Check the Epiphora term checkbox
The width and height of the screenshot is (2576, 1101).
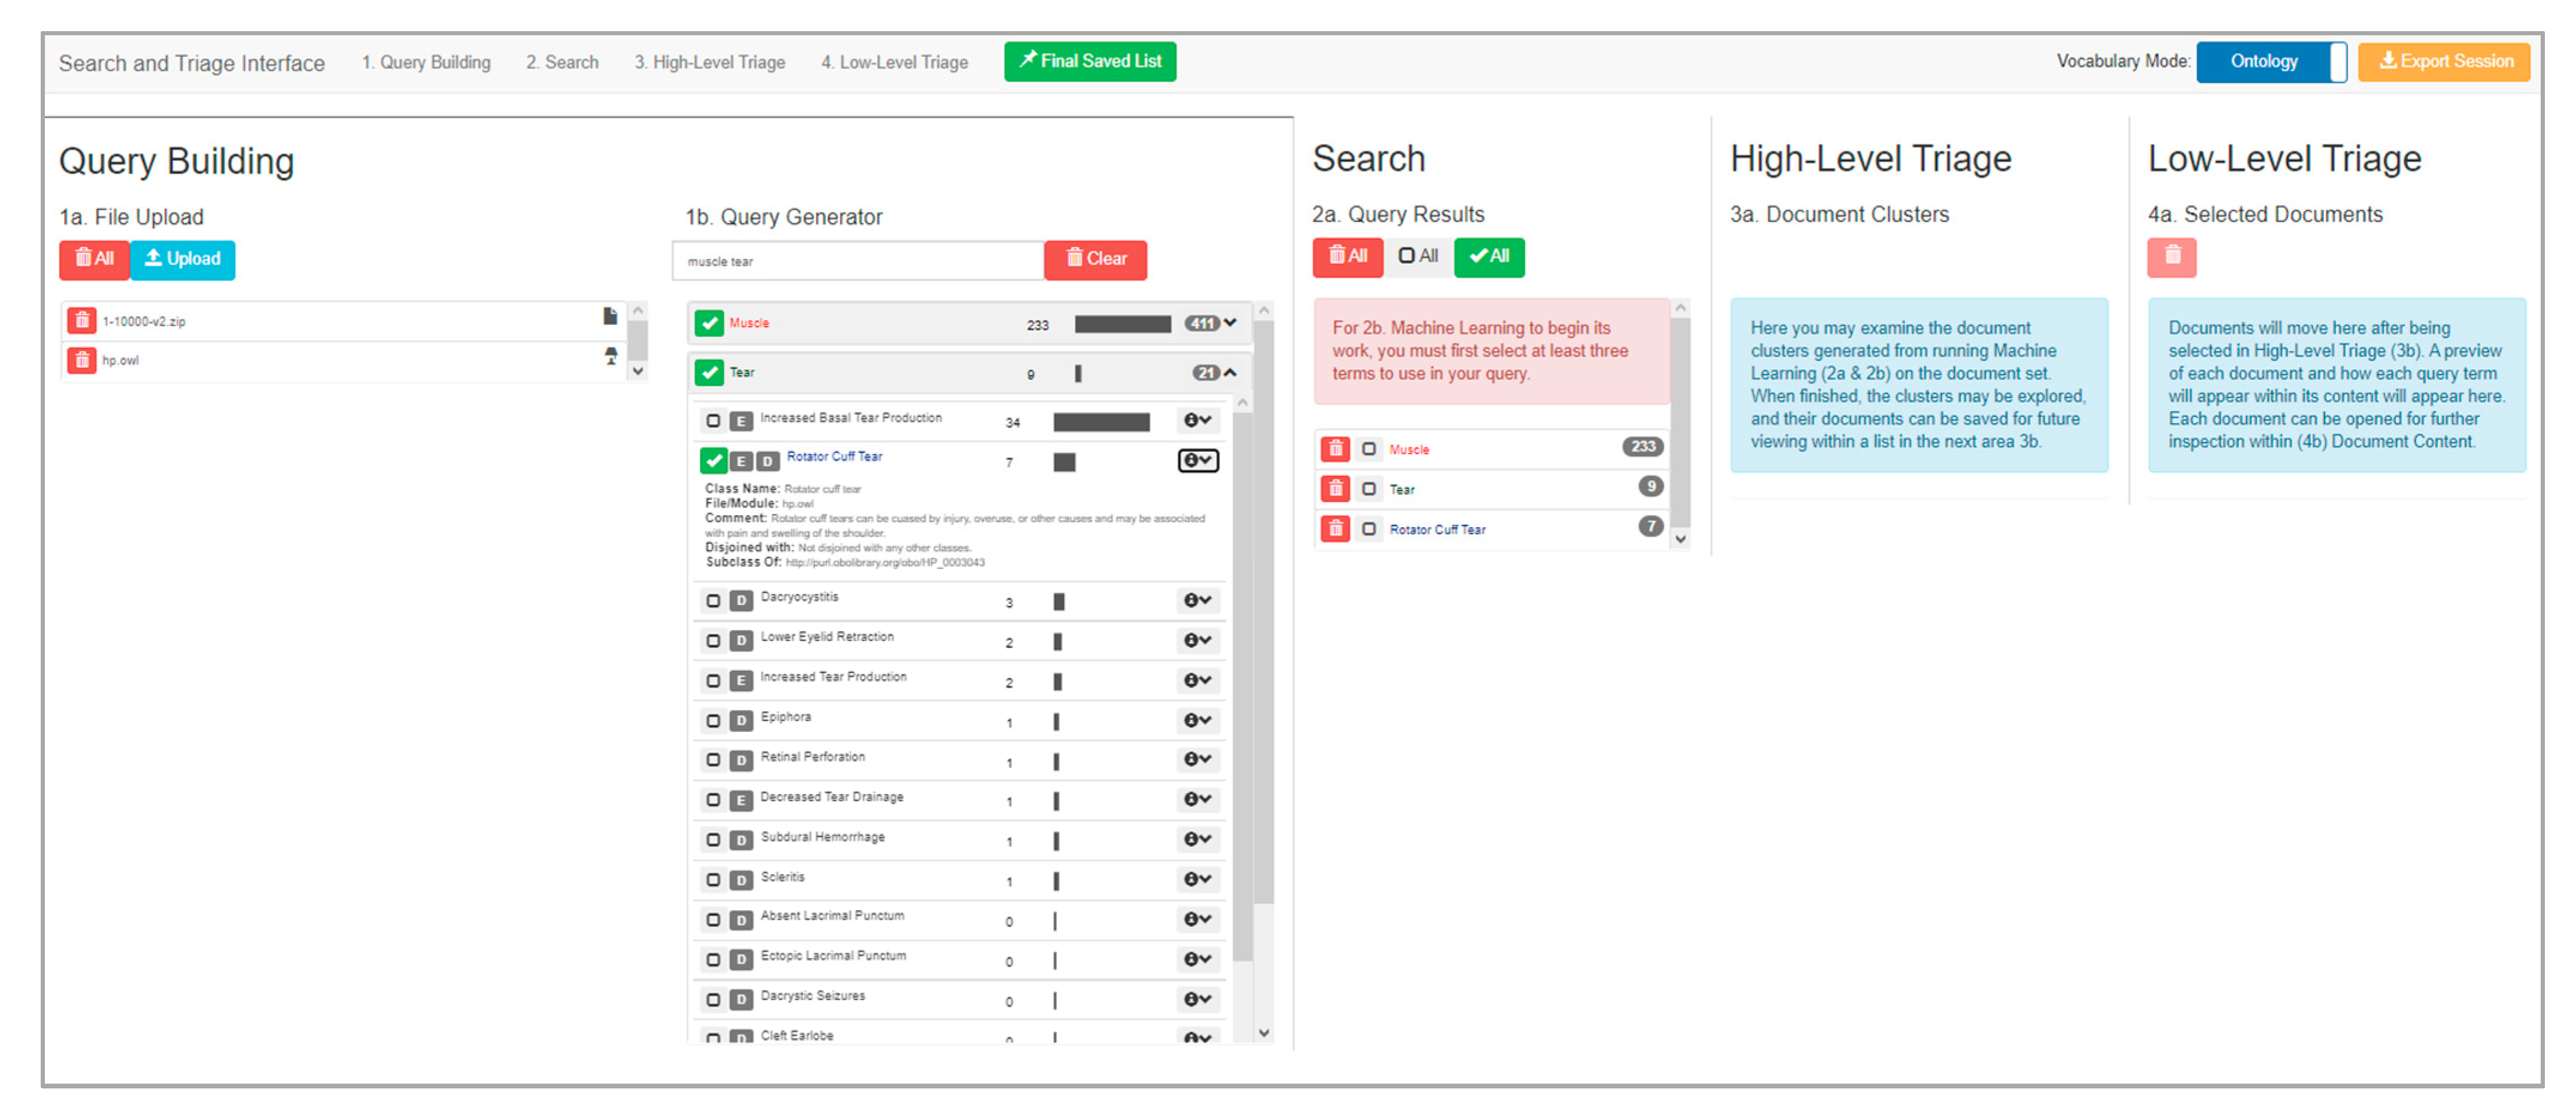point(713,720)
